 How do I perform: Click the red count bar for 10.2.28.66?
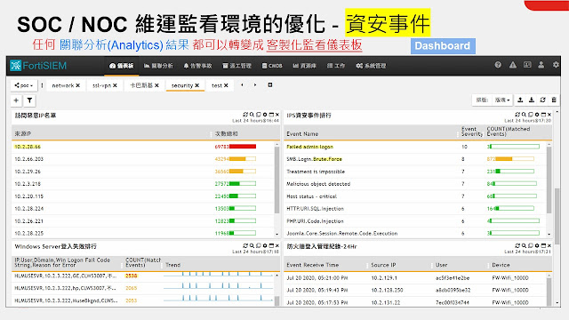click(x=243, y=147)
